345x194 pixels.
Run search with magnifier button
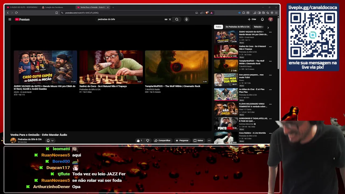(x=177, y=19)
